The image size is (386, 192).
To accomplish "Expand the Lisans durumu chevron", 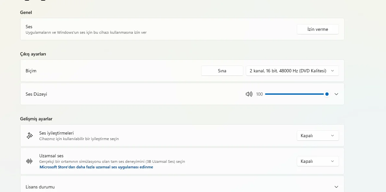I will pos(336,187).
